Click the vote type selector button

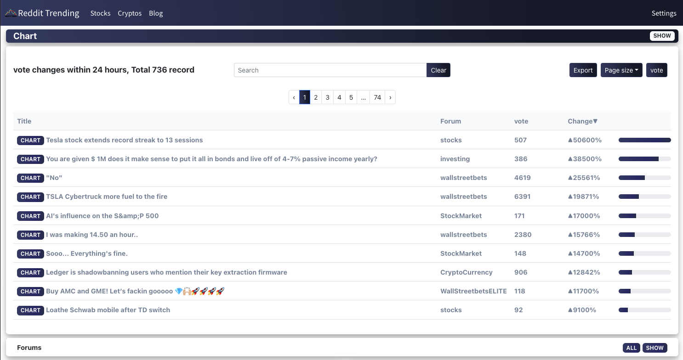coord(656,70)
